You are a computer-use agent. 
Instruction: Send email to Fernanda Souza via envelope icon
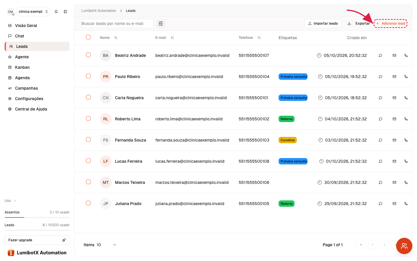394,140
